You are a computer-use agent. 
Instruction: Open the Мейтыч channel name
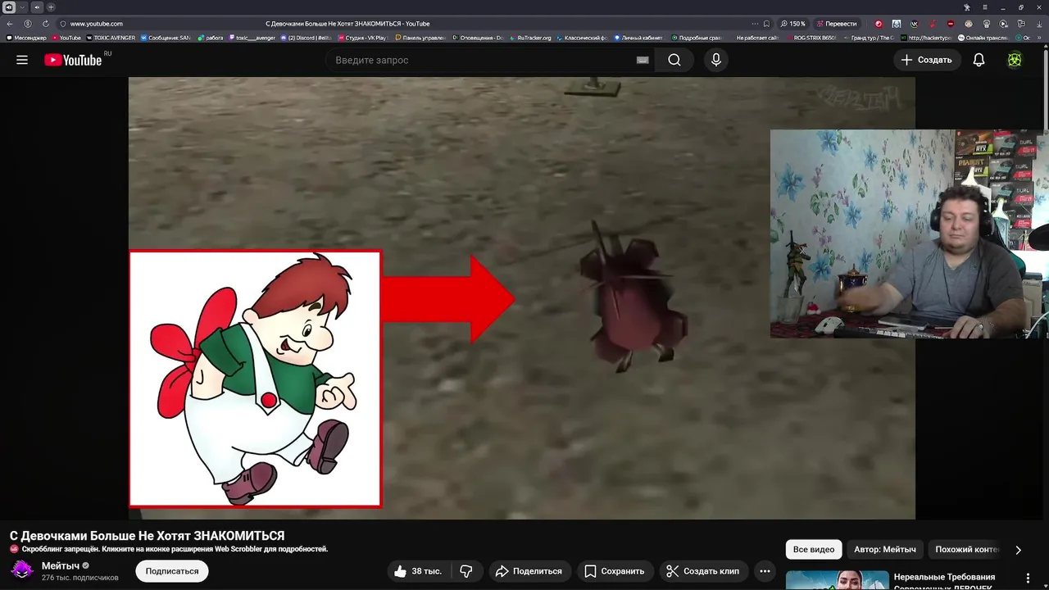point(61,565)
